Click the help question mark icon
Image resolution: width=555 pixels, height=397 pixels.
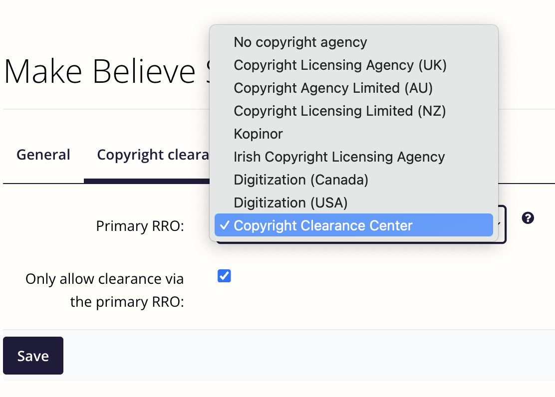[528, 218]
